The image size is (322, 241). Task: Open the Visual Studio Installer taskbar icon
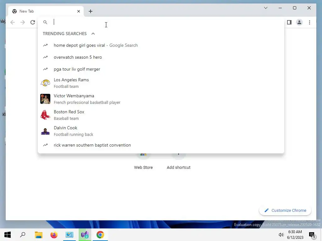85,235
